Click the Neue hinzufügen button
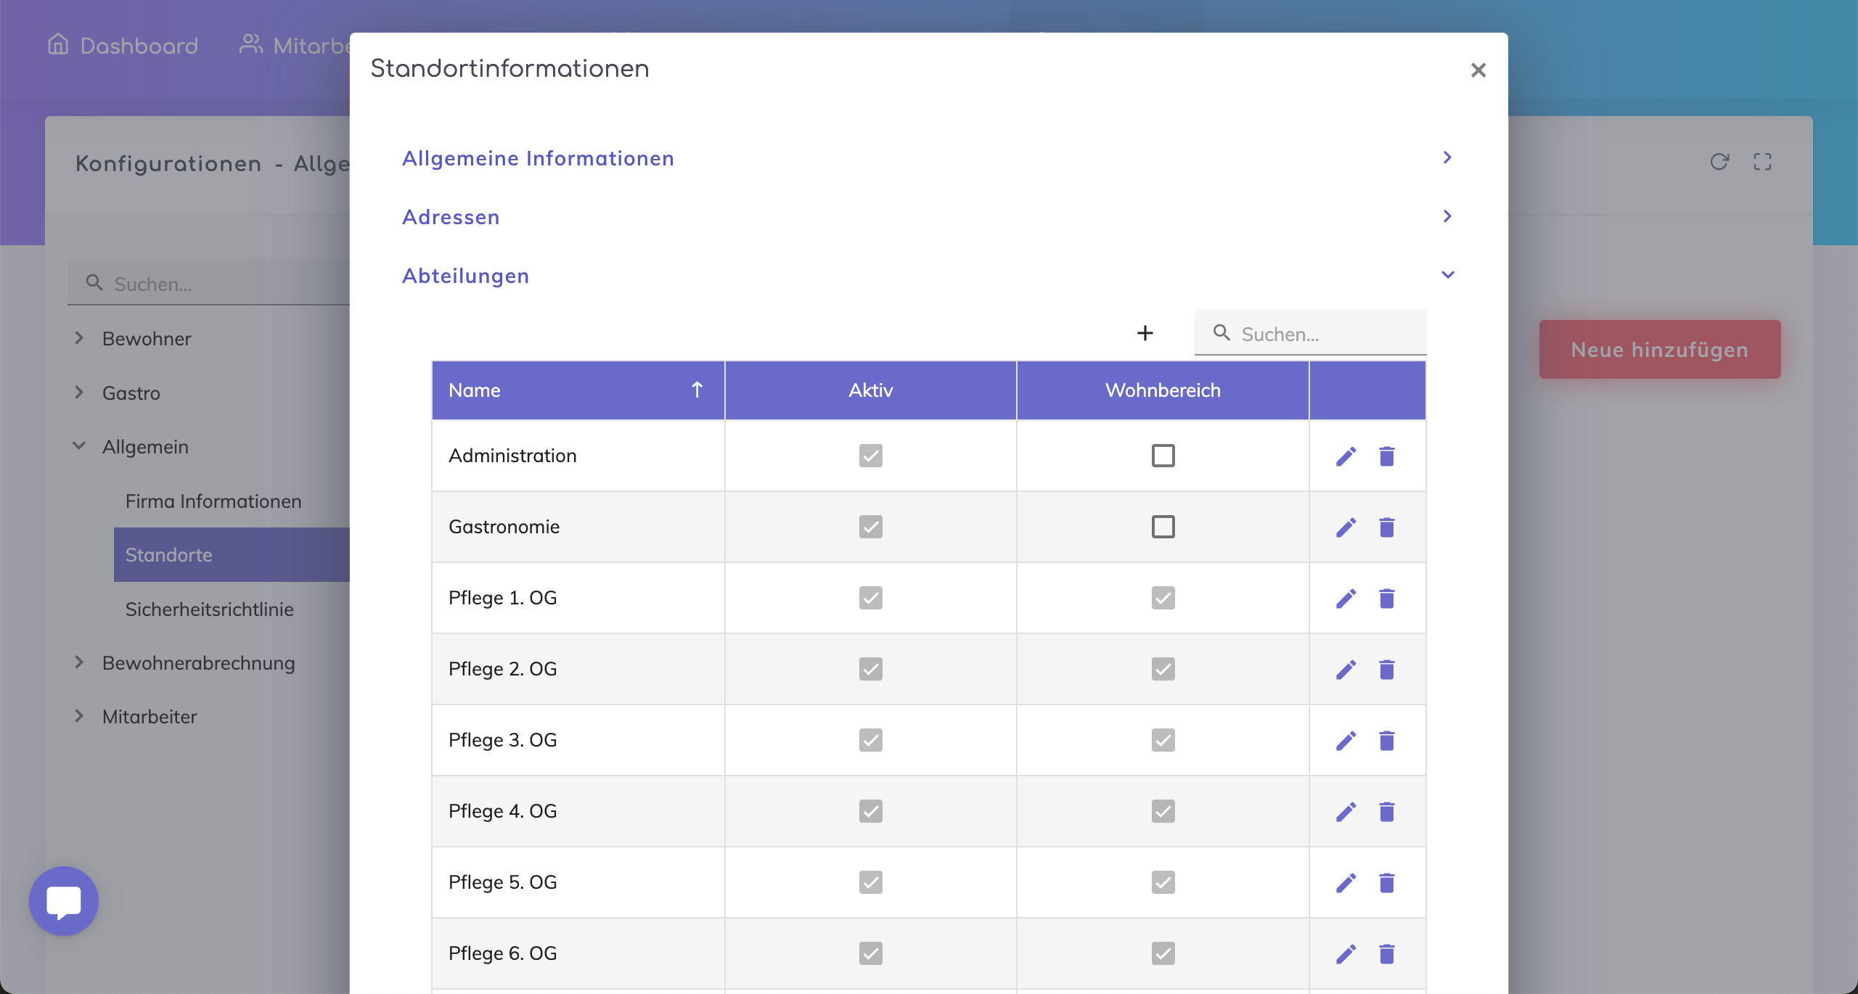 pos(1659,350)
